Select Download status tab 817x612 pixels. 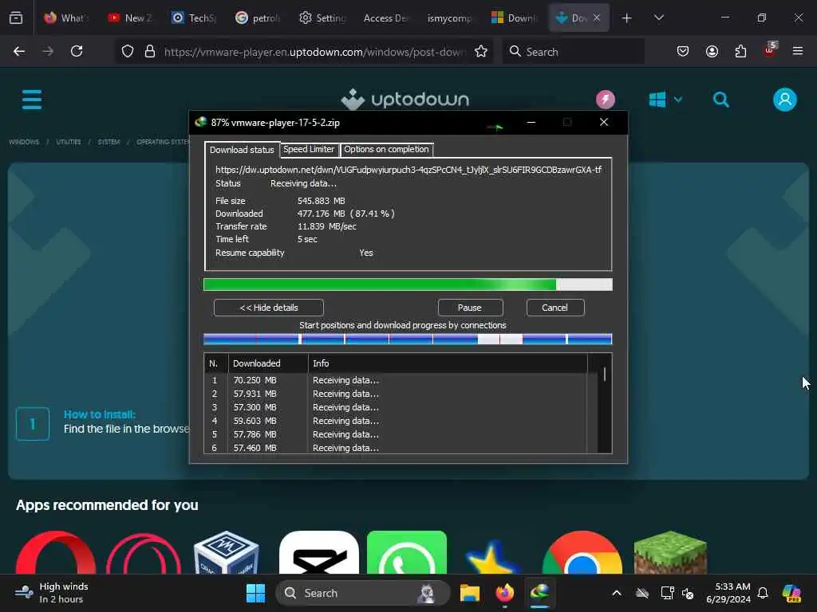[x=242, y=149]
